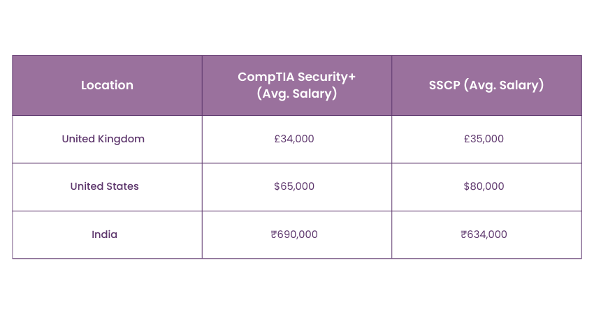594x314 pixels.
Task: Click the United States row label
Action: (104, 186)
